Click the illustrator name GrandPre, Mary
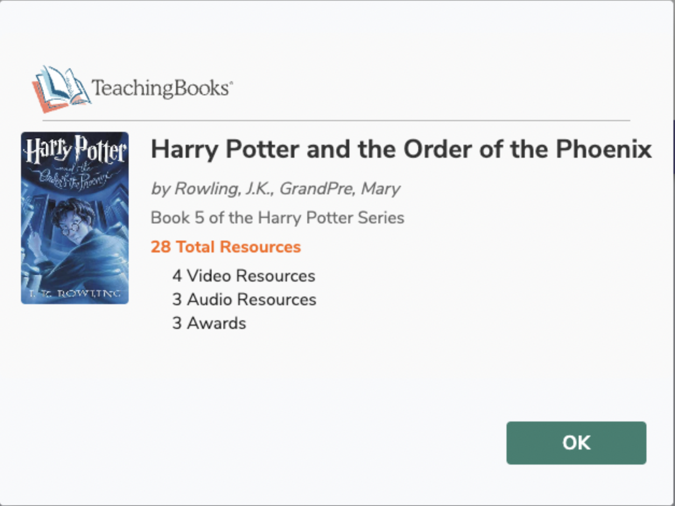Image resolution: width=675 pixels, height=506 pixels. coord(340,189)
